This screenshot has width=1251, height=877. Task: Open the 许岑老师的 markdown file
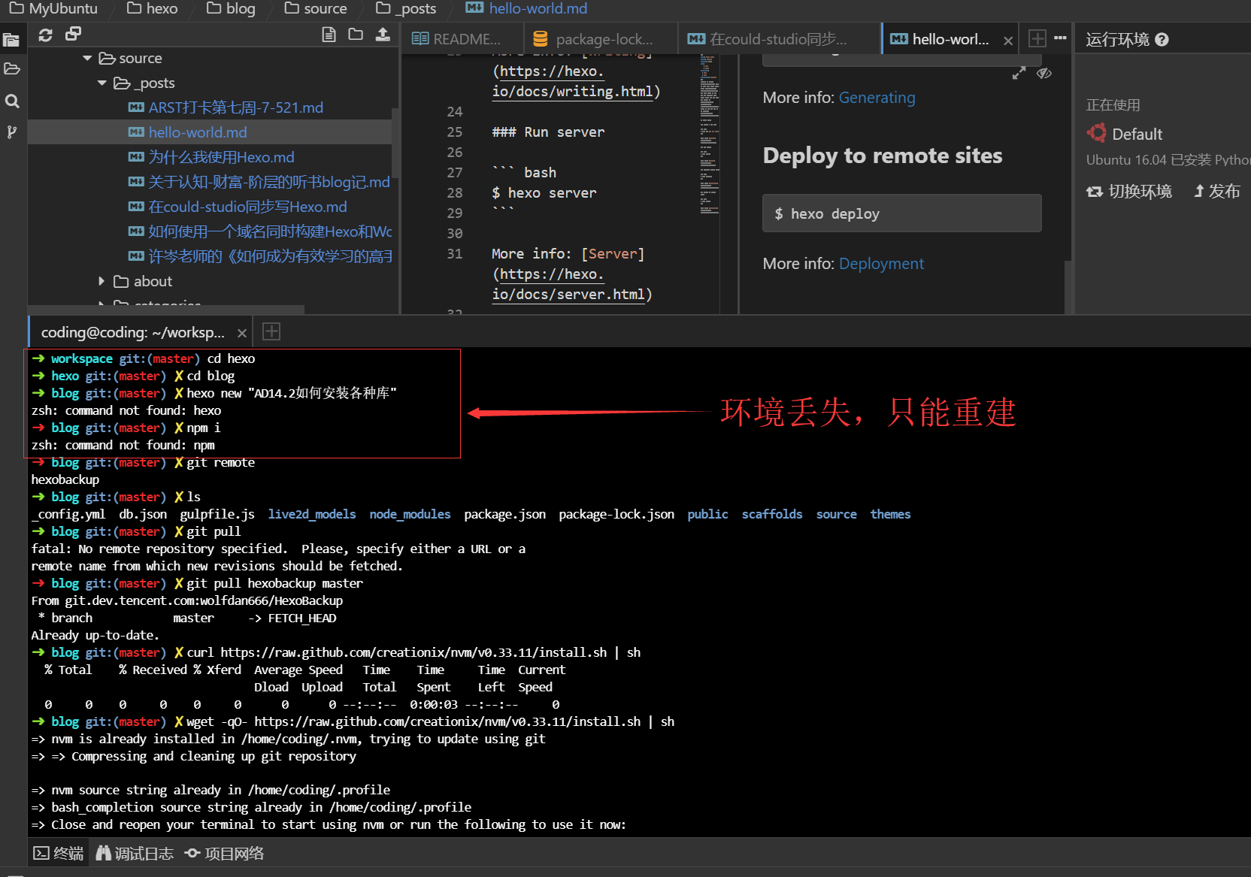pos(260,256)
